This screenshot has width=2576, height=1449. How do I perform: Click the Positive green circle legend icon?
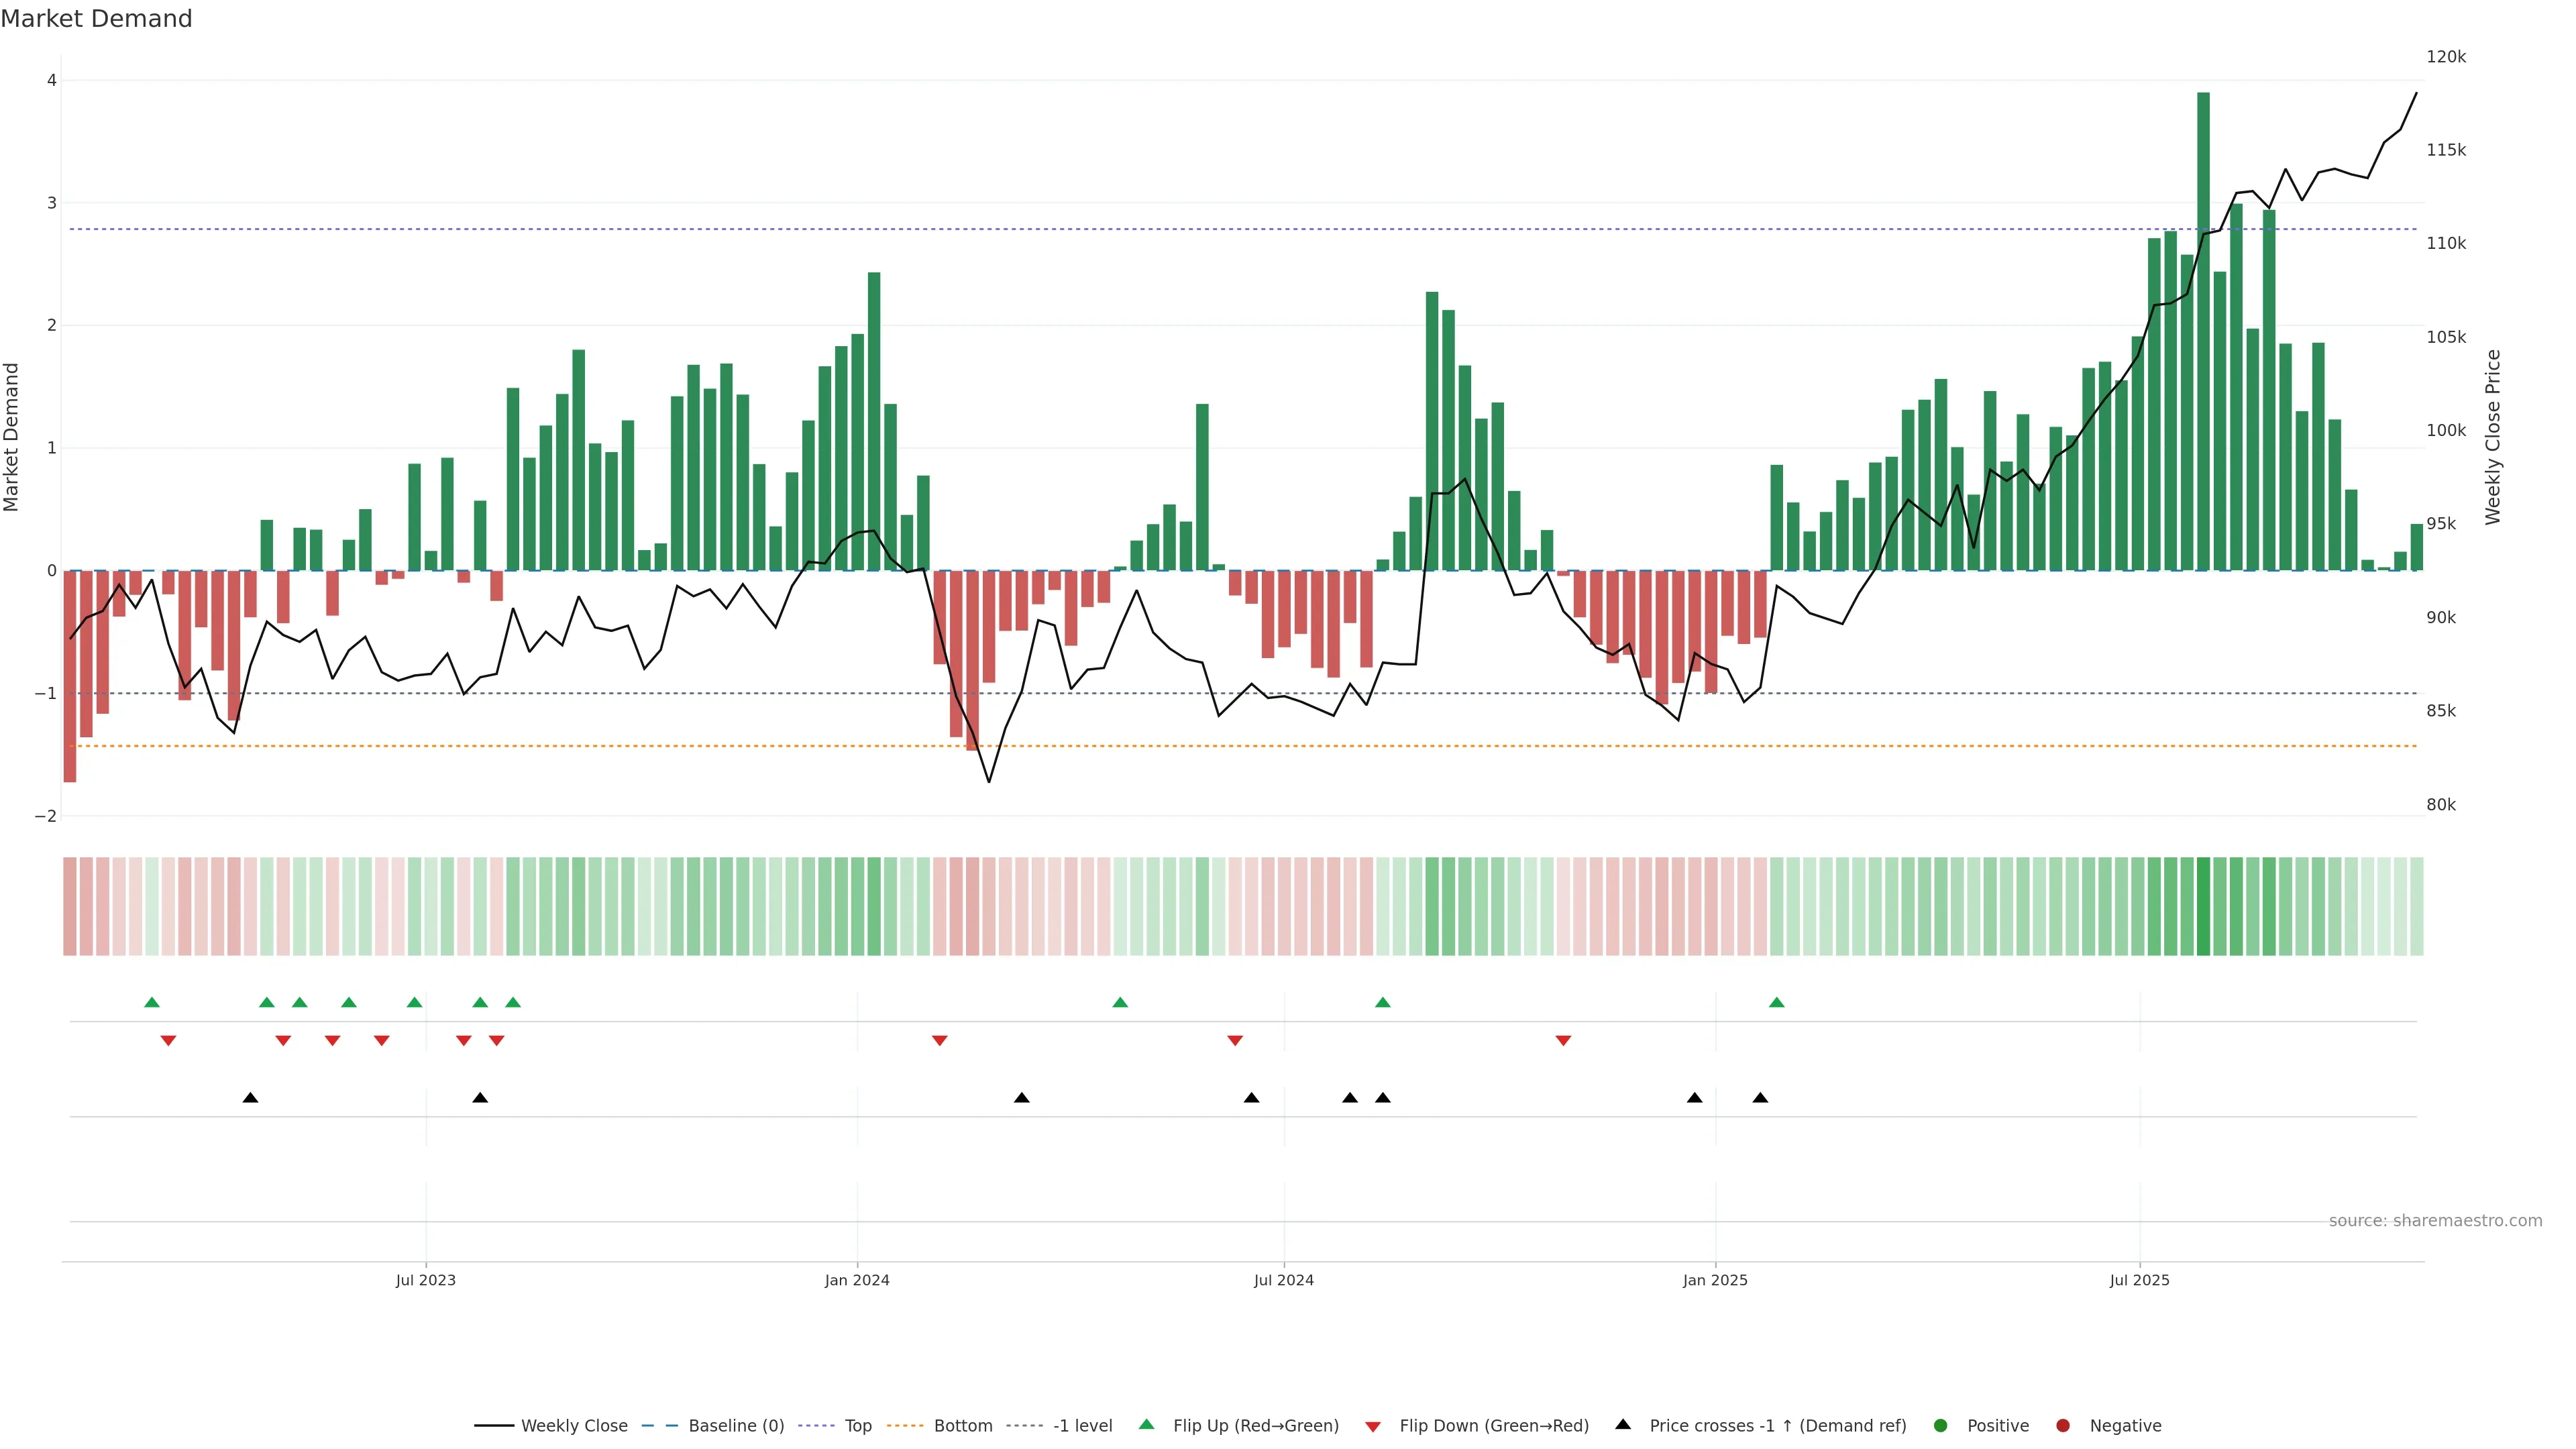click(1941, 1425)
